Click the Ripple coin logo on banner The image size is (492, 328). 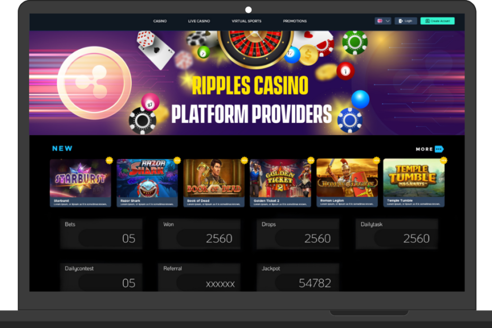point(94,83)
